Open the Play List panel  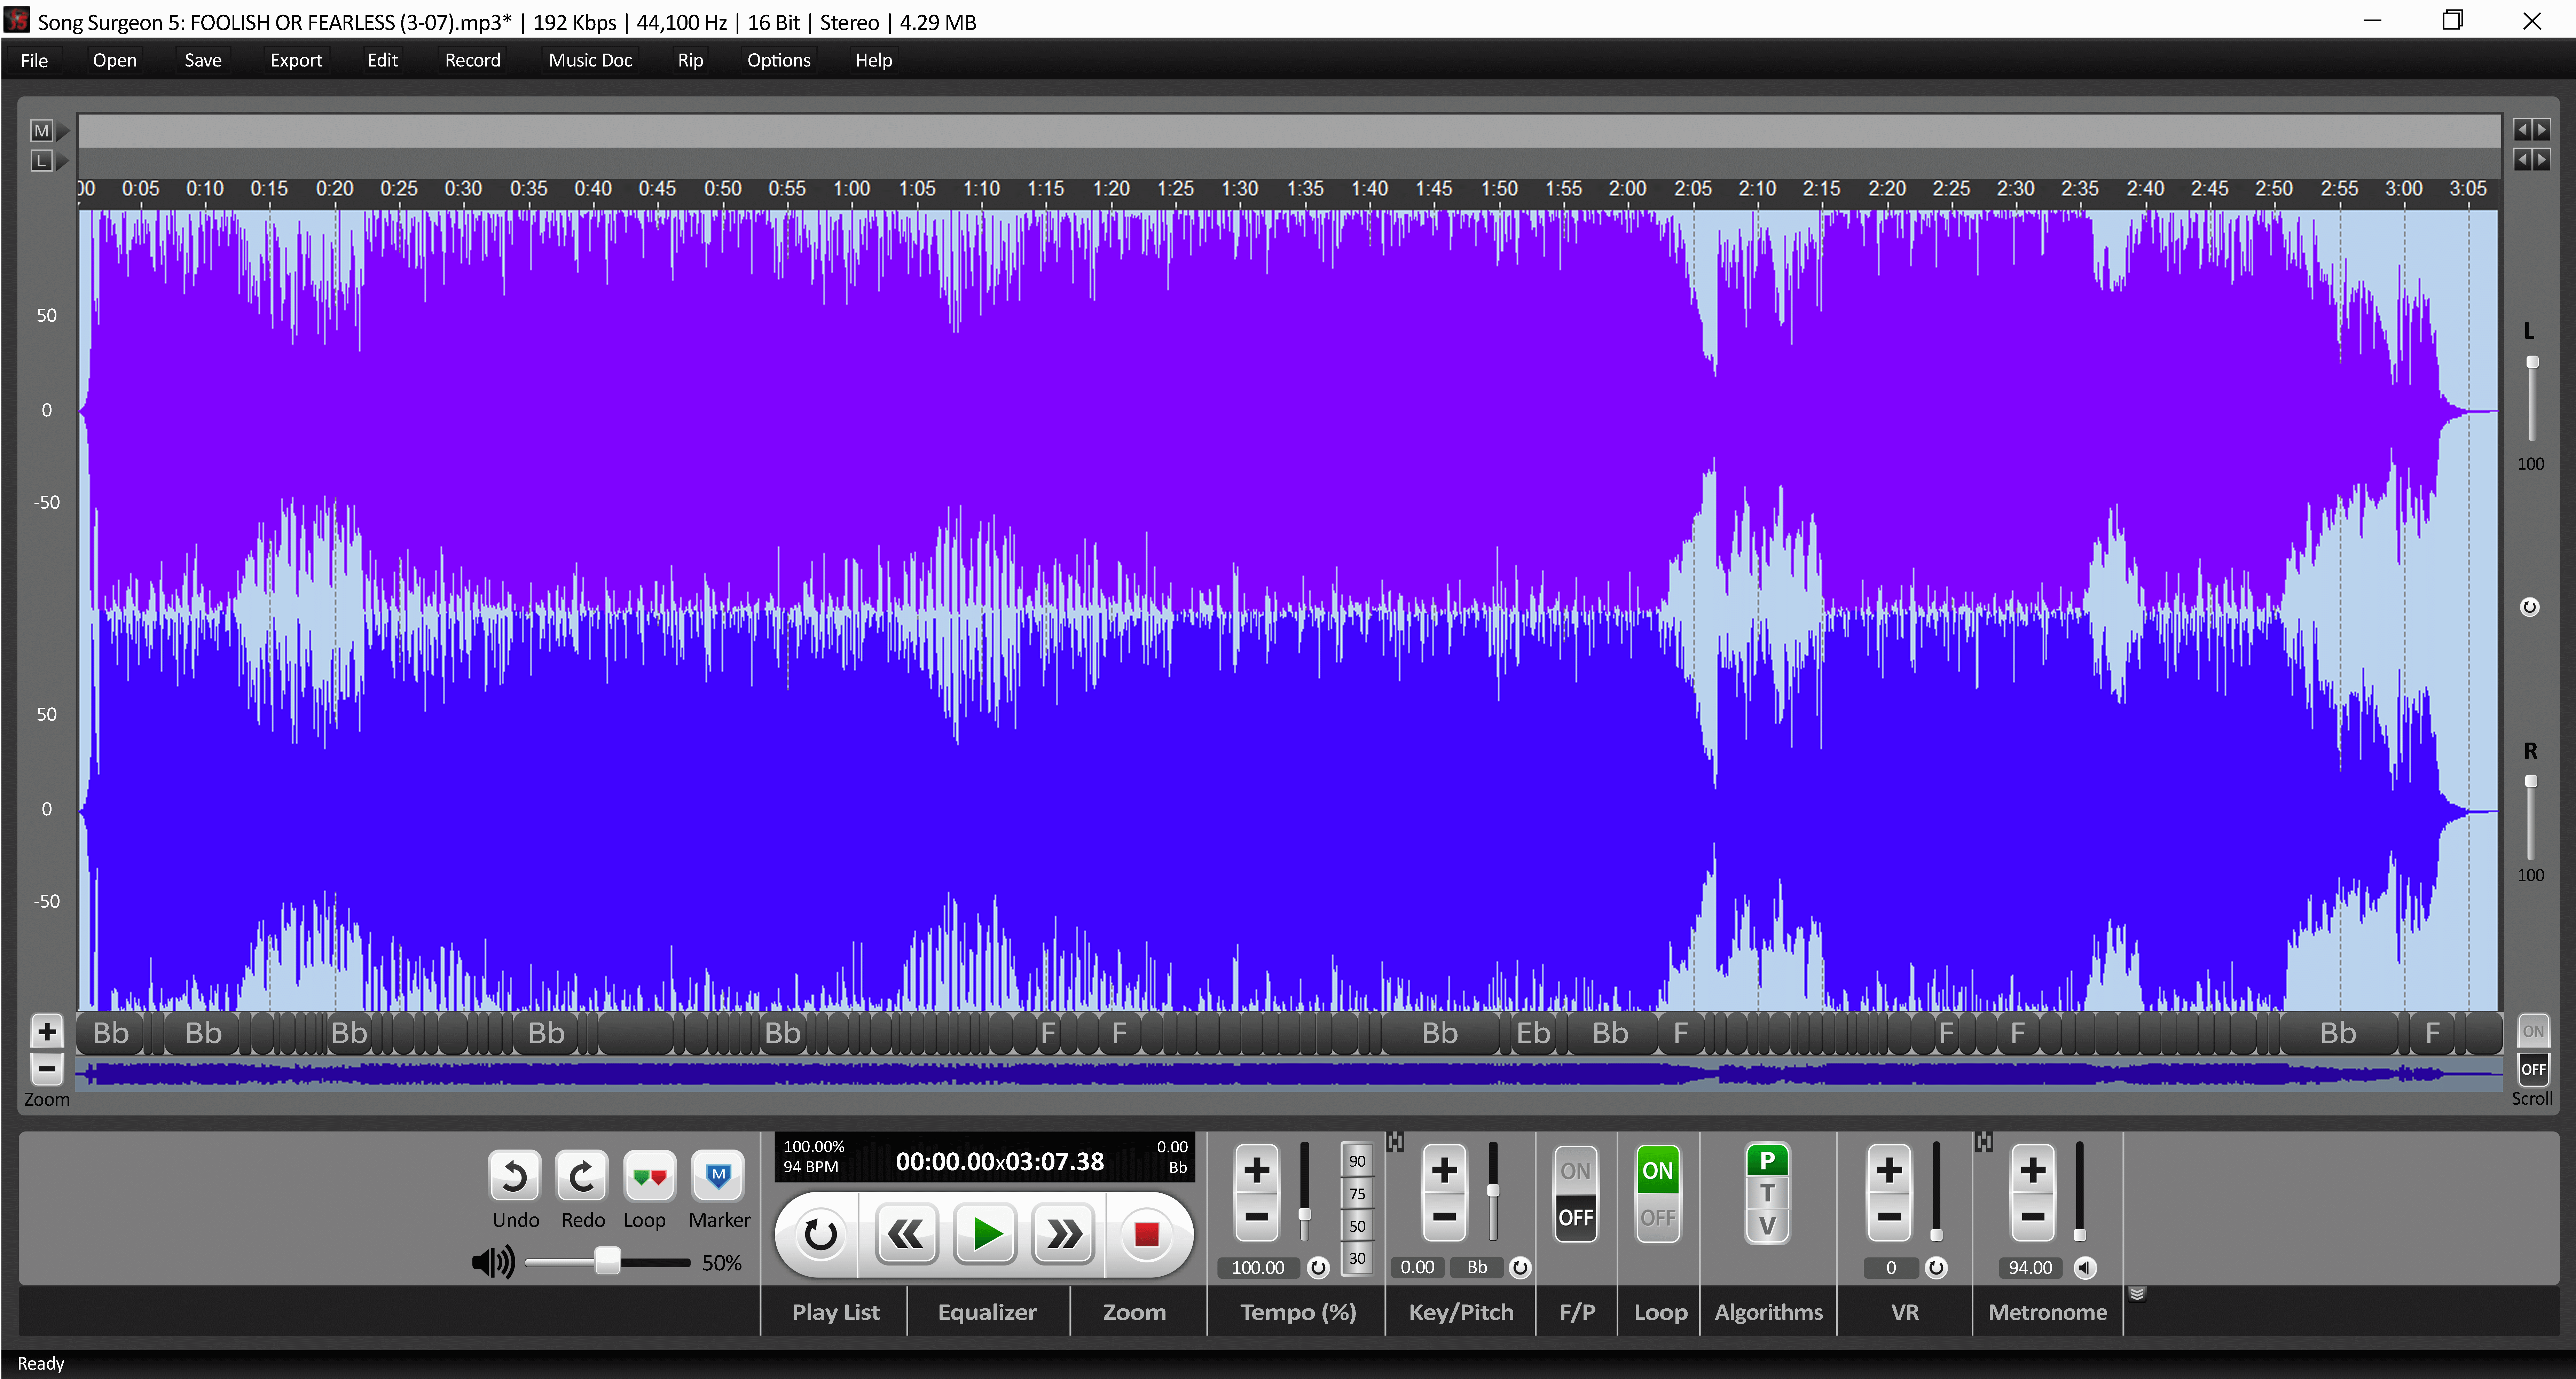(x=836, y=1312)
